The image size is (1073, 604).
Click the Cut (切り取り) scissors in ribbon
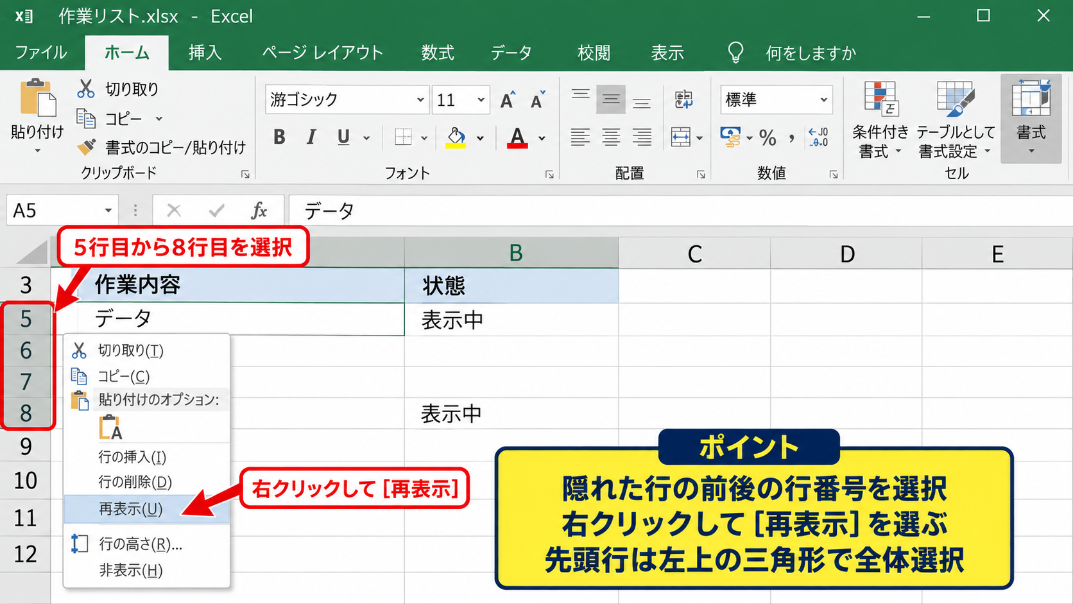click(x=85, y=89)
